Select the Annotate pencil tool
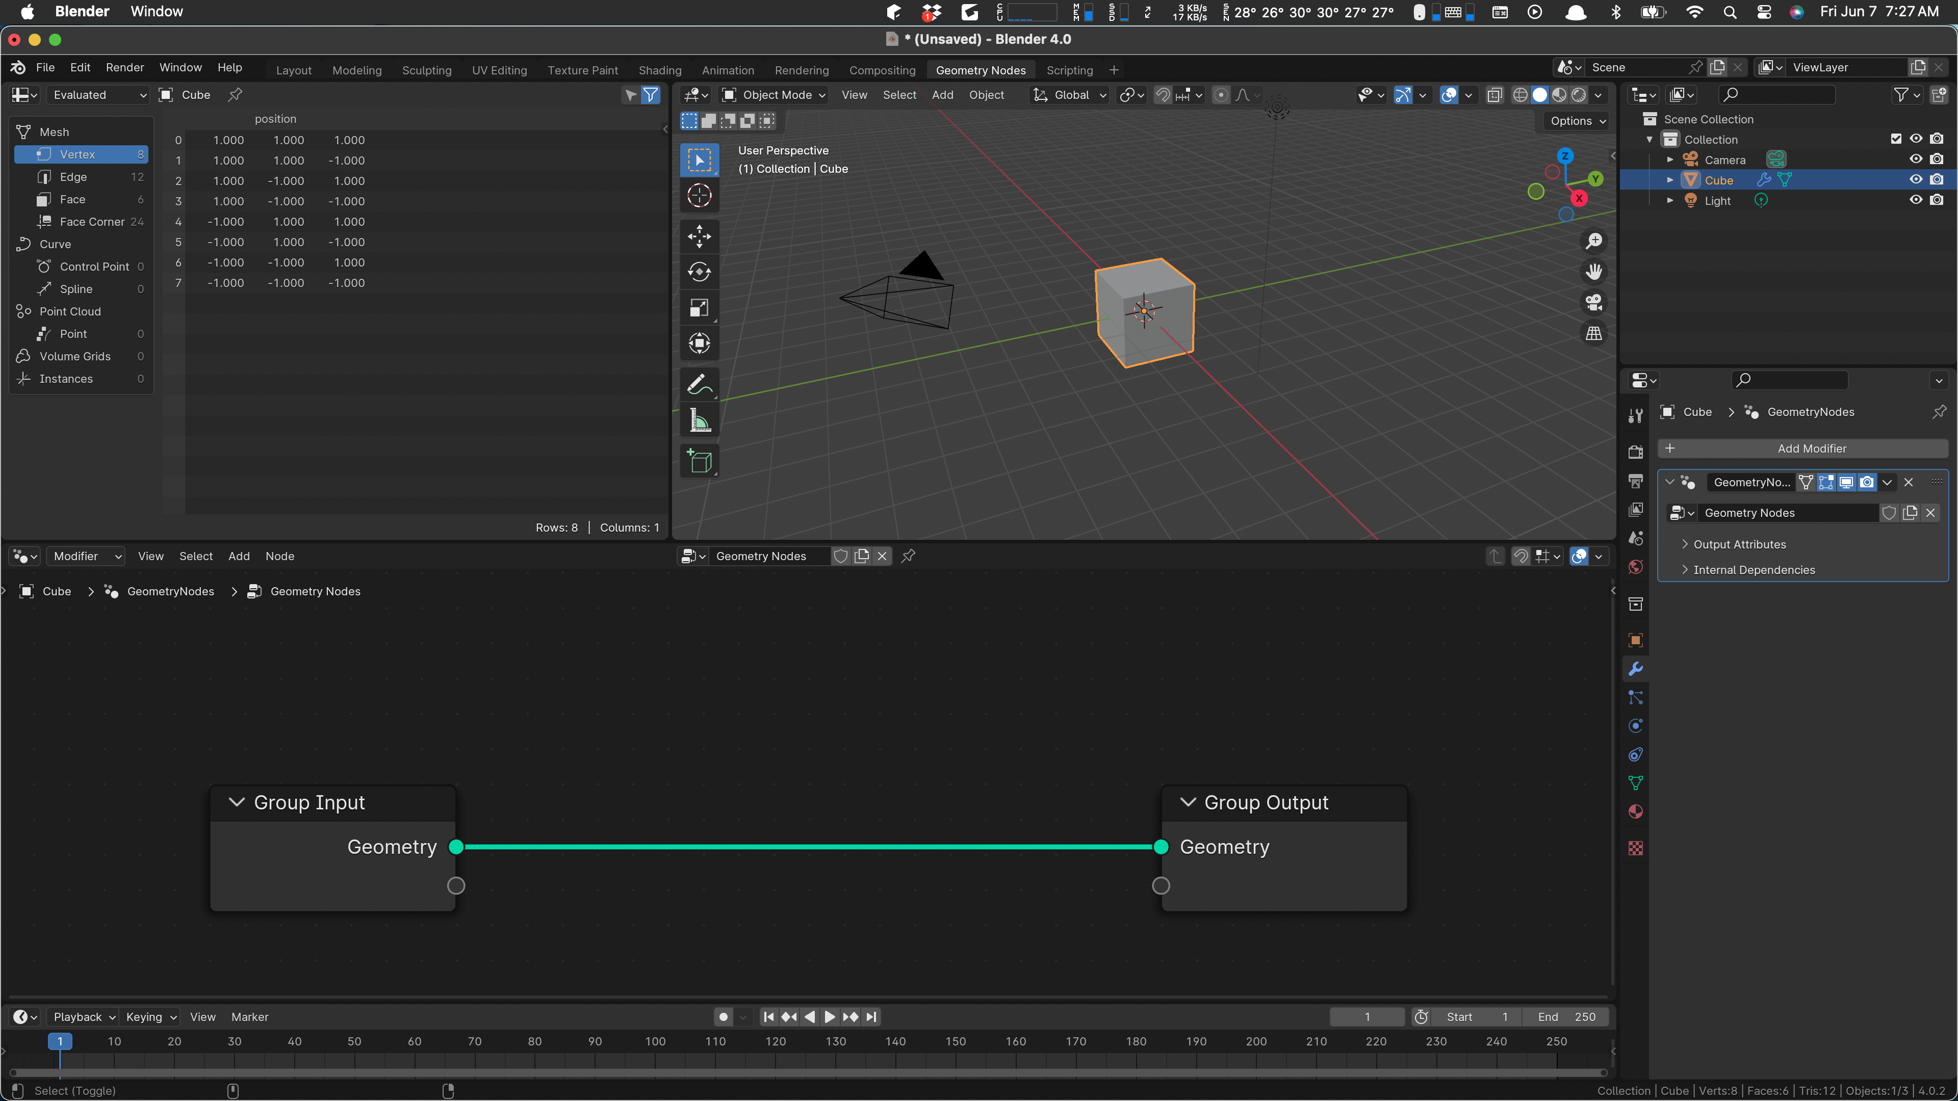1958x1101 pixels. [699, 384]
